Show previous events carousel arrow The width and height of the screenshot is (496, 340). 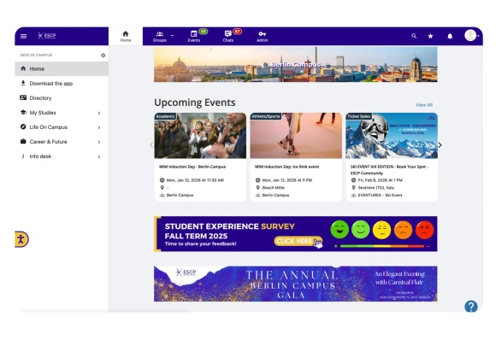(151, 145)
